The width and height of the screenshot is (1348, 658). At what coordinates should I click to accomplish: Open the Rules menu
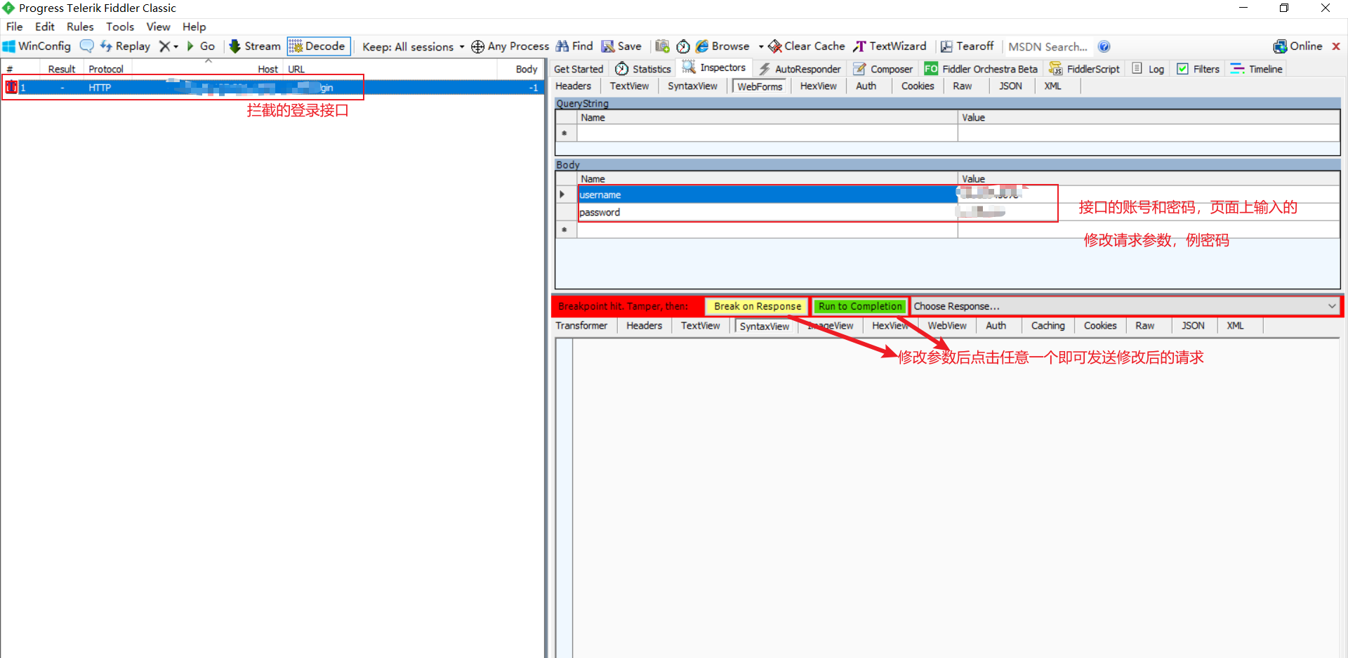point(80,27)
